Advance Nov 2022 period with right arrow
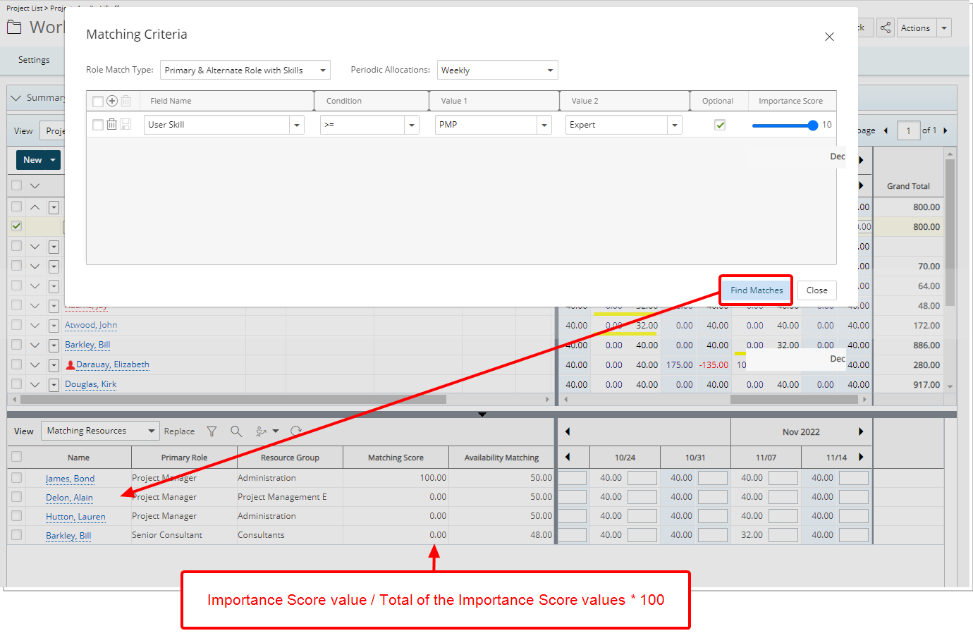 click(x=861, y=431)
